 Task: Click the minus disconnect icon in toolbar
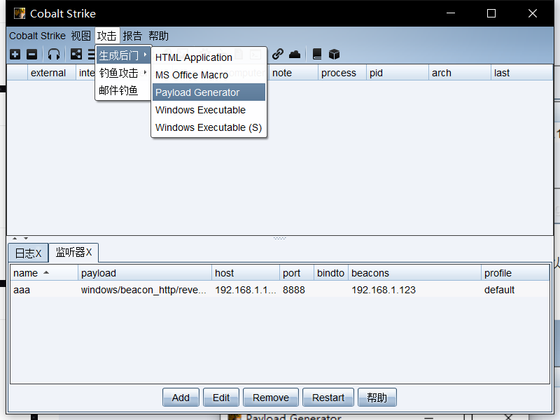point(31,55)
